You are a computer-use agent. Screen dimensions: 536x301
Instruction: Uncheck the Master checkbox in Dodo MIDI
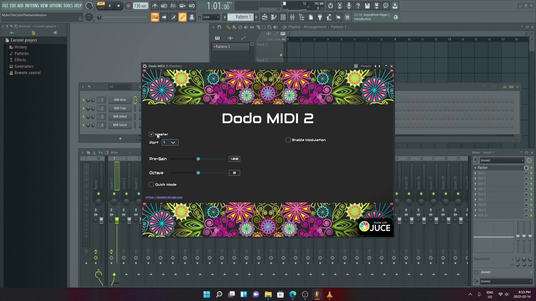click(151, 134)
